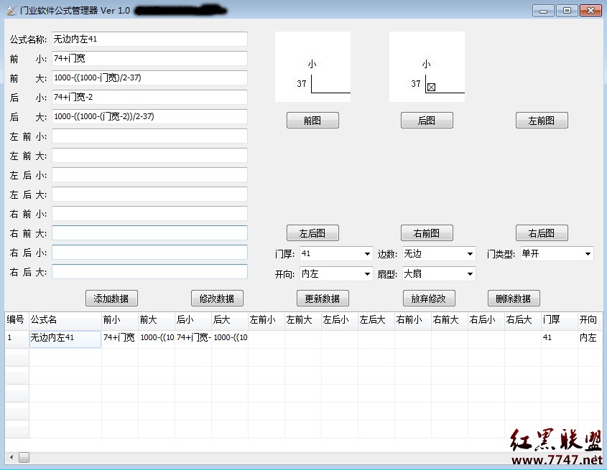Click the 左前图 button
The width and height of the screenshot is (607, 470).
click(542, 121)
